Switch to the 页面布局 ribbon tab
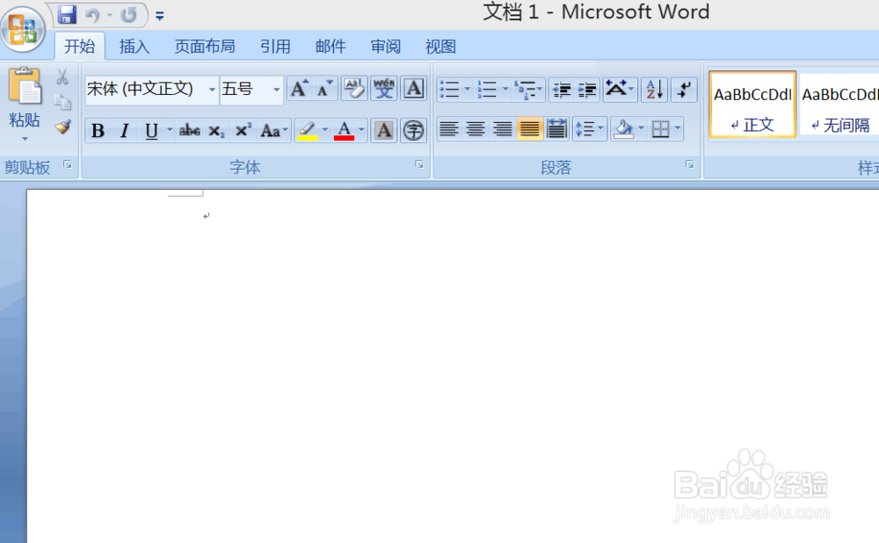The image size is (879, 543). [205, 46]
